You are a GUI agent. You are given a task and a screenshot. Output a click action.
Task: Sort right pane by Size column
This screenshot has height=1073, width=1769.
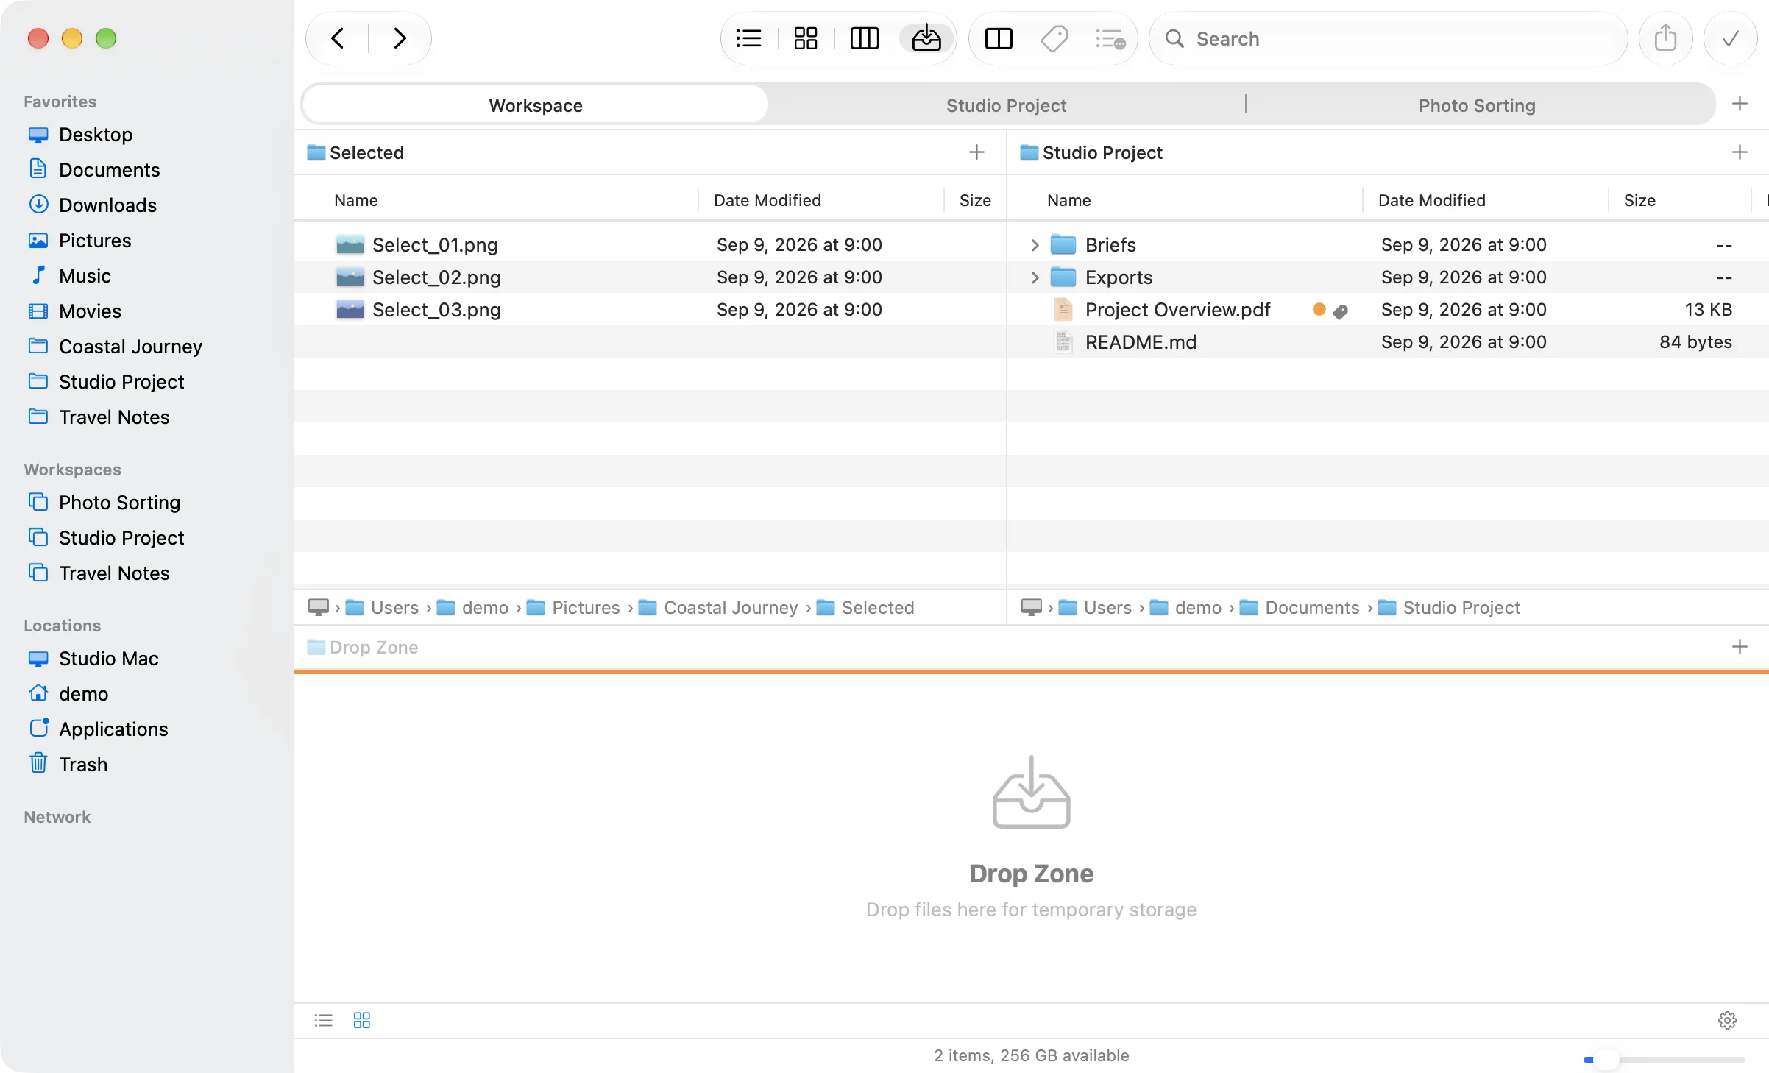tap(1639, 200)
